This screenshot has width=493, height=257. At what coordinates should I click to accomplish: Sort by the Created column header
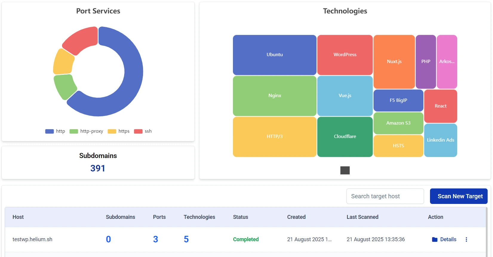[296, 217]
